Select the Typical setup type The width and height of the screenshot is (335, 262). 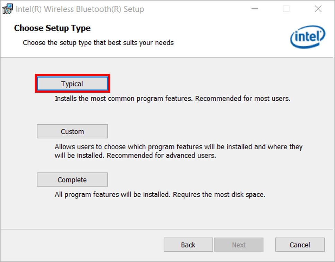(72, 83)
